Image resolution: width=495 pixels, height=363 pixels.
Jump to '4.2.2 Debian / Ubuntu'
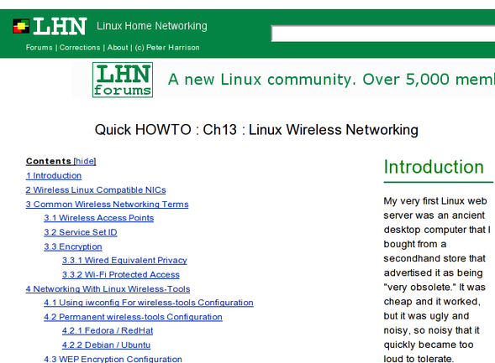pos(107,345)
